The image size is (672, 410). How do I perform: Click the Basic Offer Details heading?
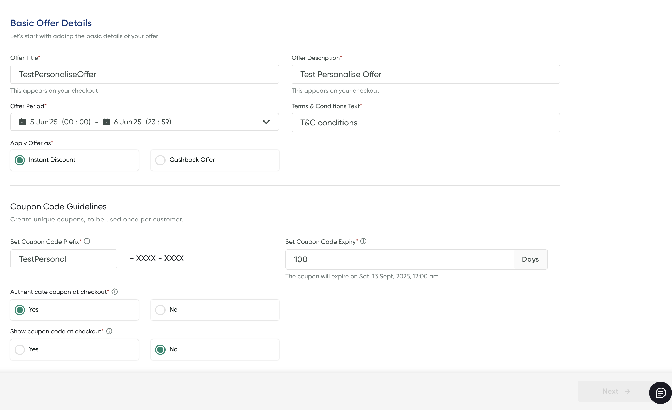[x=51, y=23]
